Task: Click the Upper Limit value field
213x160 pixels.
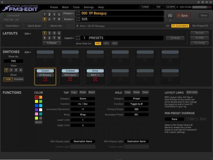Action: (83, 126)
